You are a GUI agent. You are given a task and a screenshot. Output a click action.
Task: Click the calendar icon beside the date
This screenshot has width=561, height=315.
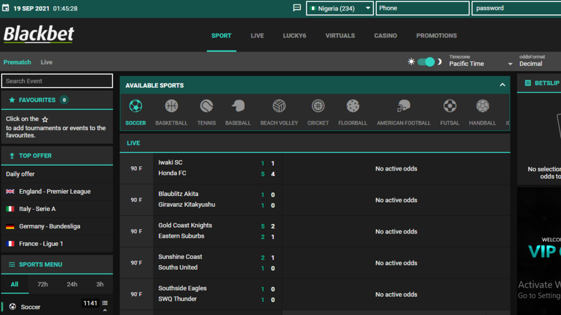click(6, 8)
